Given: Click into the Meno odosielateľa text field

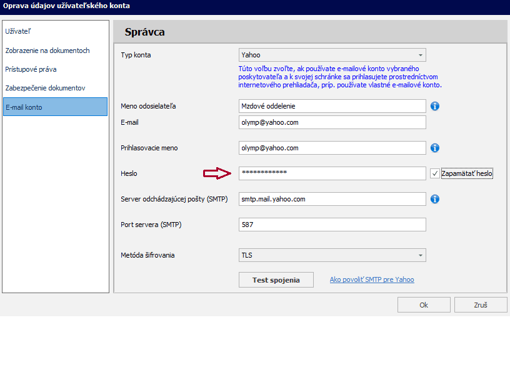Looking at the screenshot, I should [332, 106].
